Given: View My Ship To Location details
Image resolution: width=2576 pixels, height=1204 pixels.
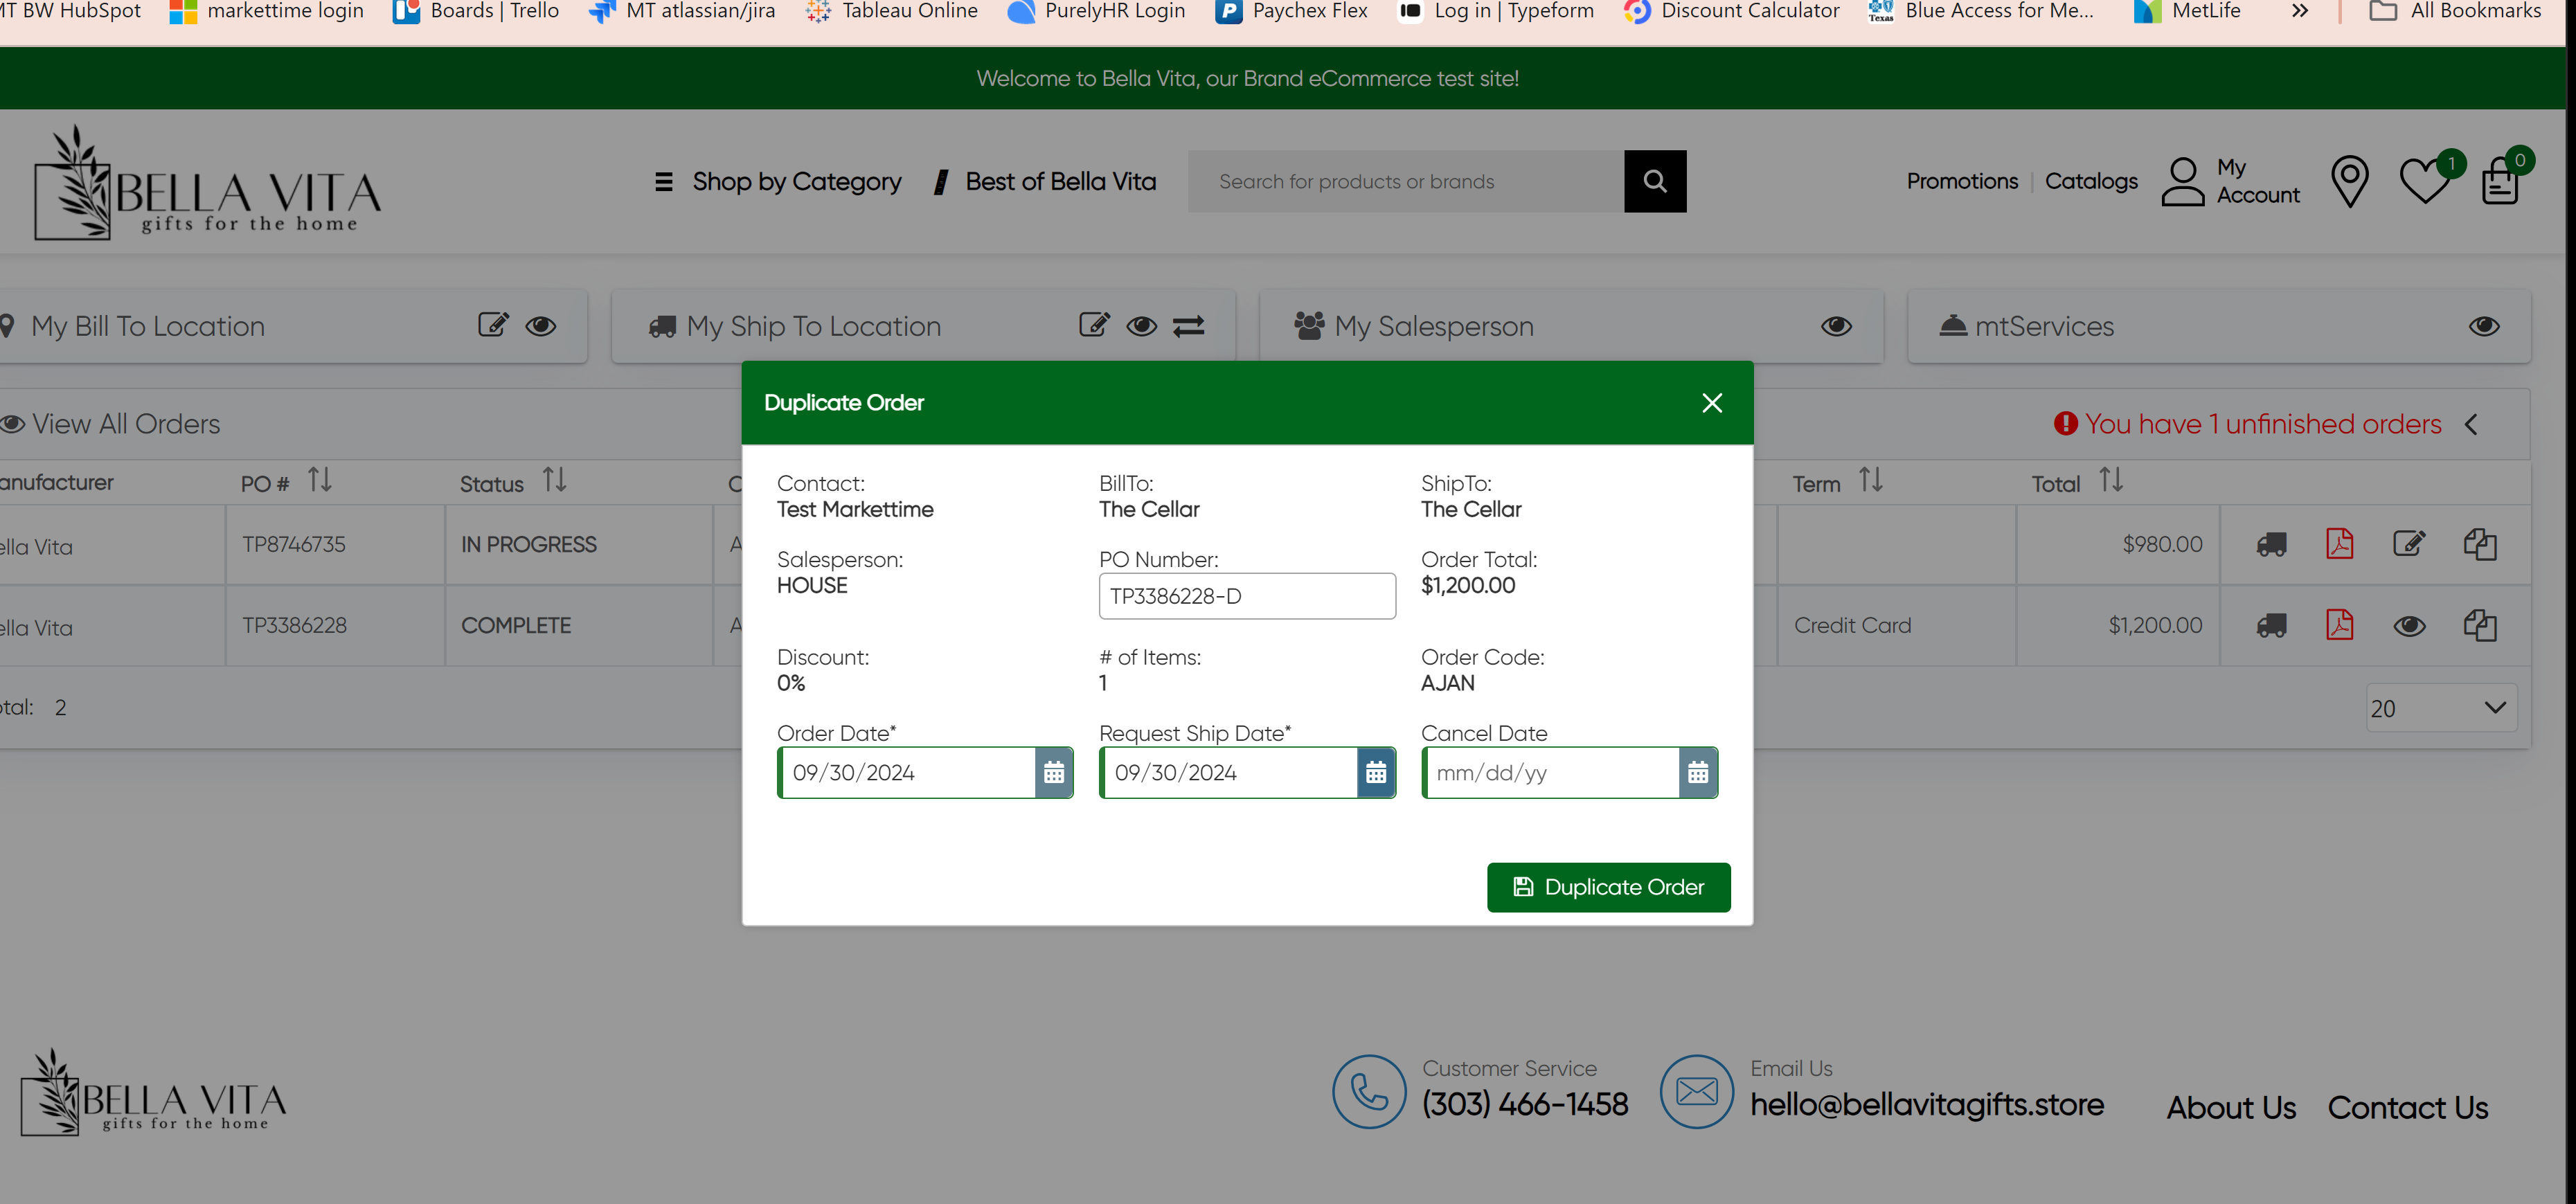Looking at the screenshot, I should click(x=1141, y=326).
